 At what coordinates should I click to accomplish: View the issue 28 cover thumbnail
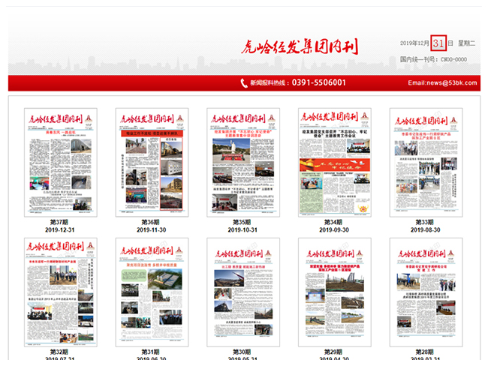click(x=426, y=292)
